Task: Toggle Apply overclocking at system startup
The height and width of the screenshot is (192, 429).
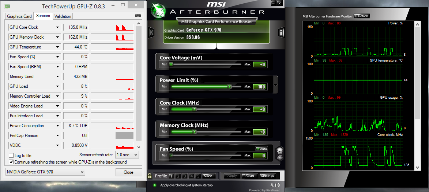Action: (x=155, y=185)
